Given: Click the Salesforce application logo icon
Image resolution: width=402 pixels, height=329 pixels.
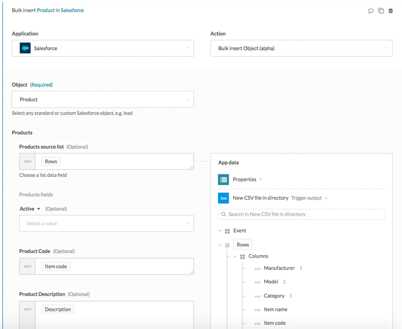Looking at the screenshot, I should click(x=25, y=48).
